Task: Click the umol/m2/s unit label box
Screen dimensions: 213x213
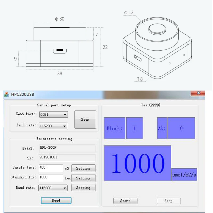Action: [x=184, y=175]
